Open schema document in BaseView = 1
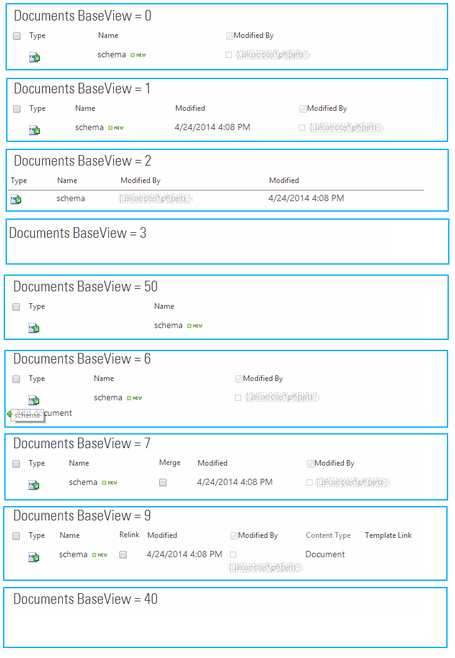455x658 pixels. (x=90, y=127)
